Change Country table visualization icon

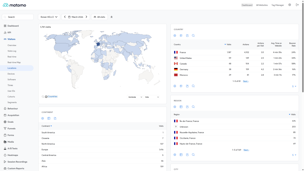pos(181,36)
